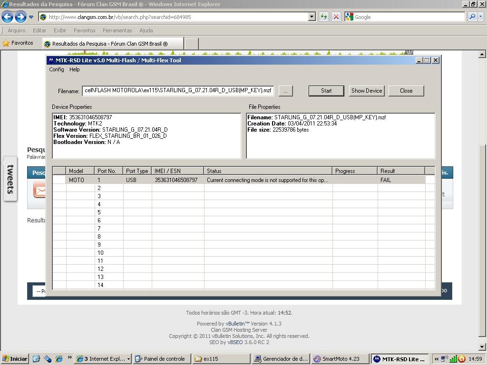Expand the quick launch chevron
The width and height of the screenshot is (487, 365).
pyautogui.click(x=69, y=357)
